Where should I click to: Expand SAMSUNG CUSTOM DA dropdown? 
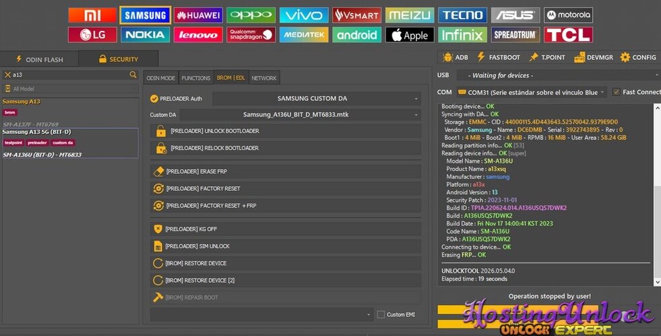[x=317, y=98]
